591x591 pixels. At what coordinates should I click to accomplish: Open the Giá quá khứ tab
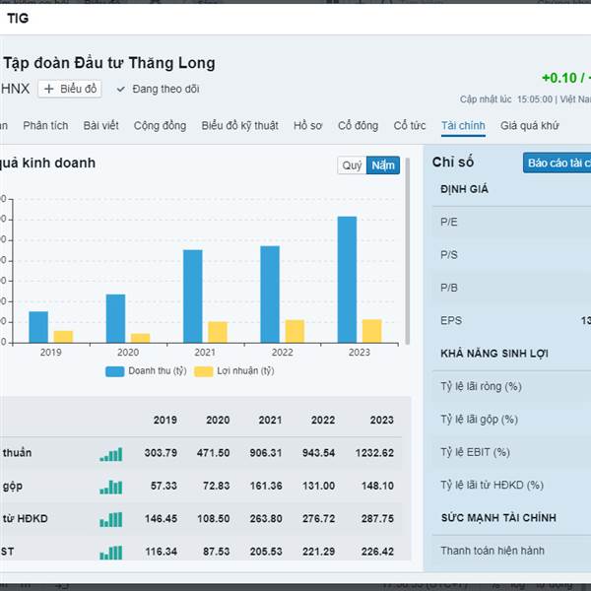[530, 125]
